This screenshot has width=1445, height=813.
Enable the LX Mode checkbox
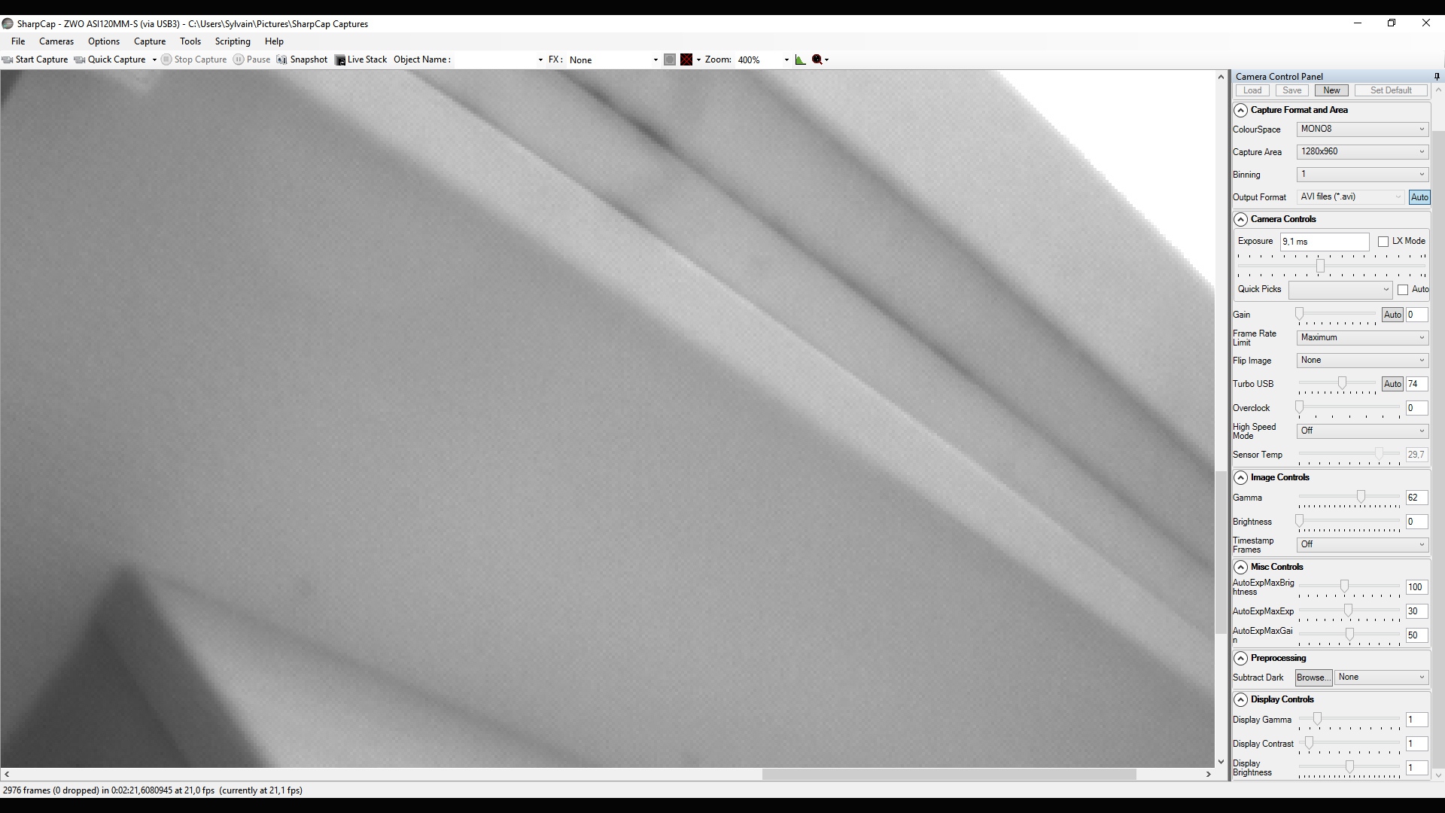point(1383,242)
